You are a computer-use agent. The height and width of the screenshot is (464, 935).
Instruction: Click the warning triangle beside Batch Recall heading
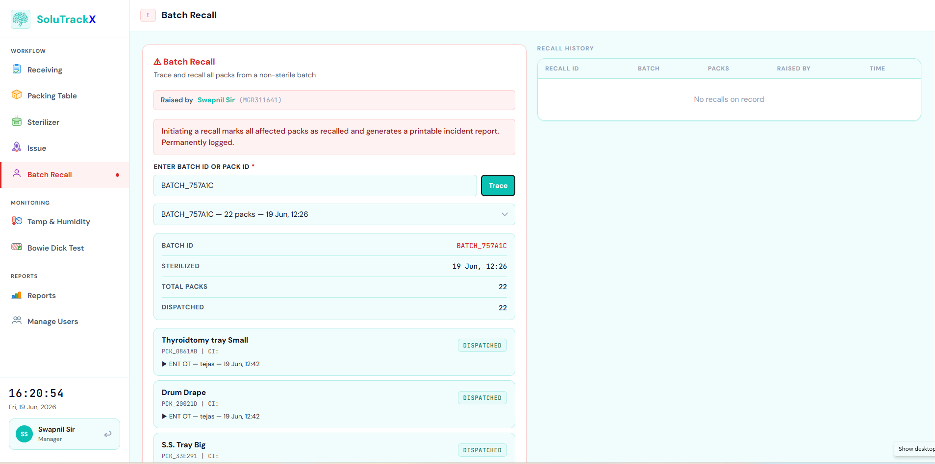(157, 62)
